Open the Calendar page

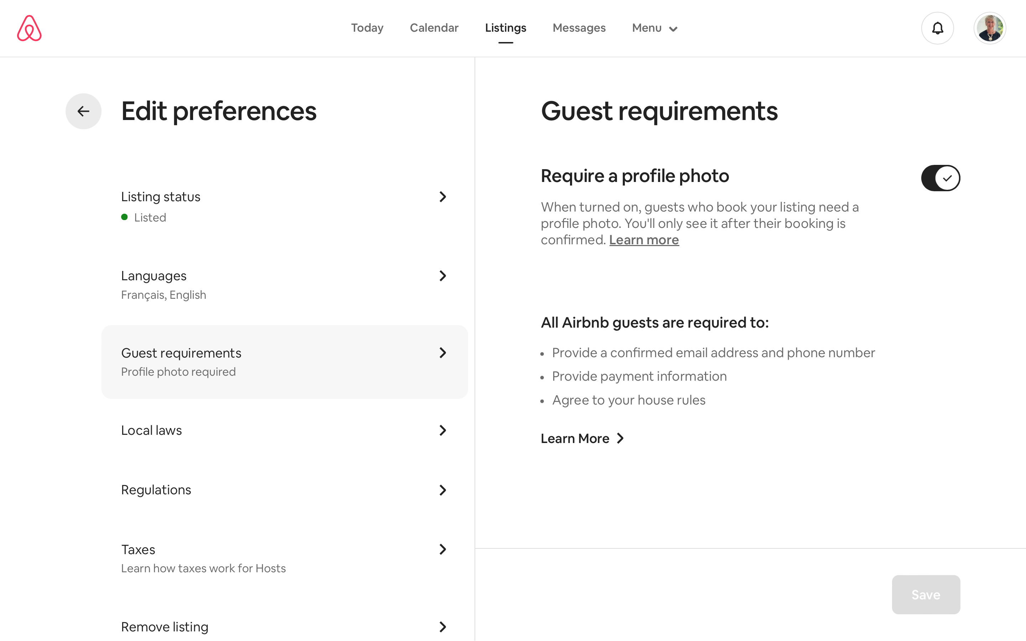coord(434,28)
